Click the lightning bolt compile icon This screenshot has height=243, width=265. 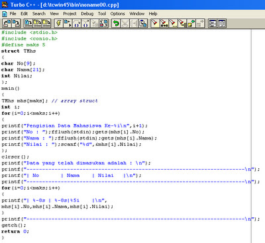point(58,23)
